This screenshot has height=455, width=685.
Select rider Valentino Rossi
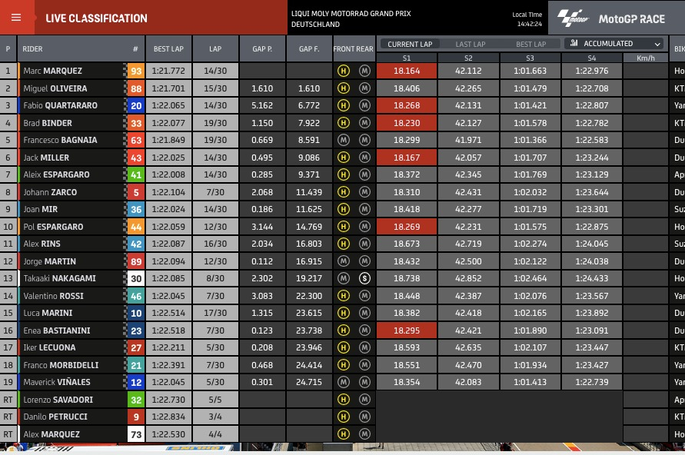[x=52, y=296]
